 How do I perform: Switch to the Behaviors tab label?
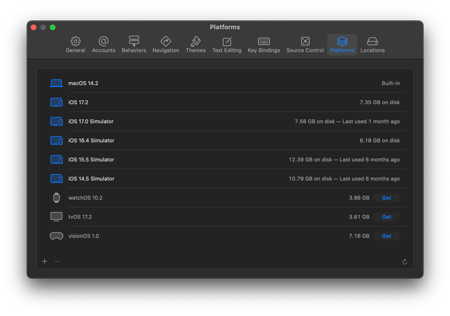coord(134,50)
